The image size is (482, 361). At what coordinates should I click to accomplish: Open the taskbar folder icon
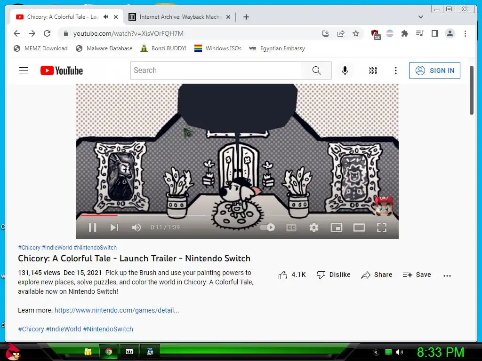click(x=88, y=352)
